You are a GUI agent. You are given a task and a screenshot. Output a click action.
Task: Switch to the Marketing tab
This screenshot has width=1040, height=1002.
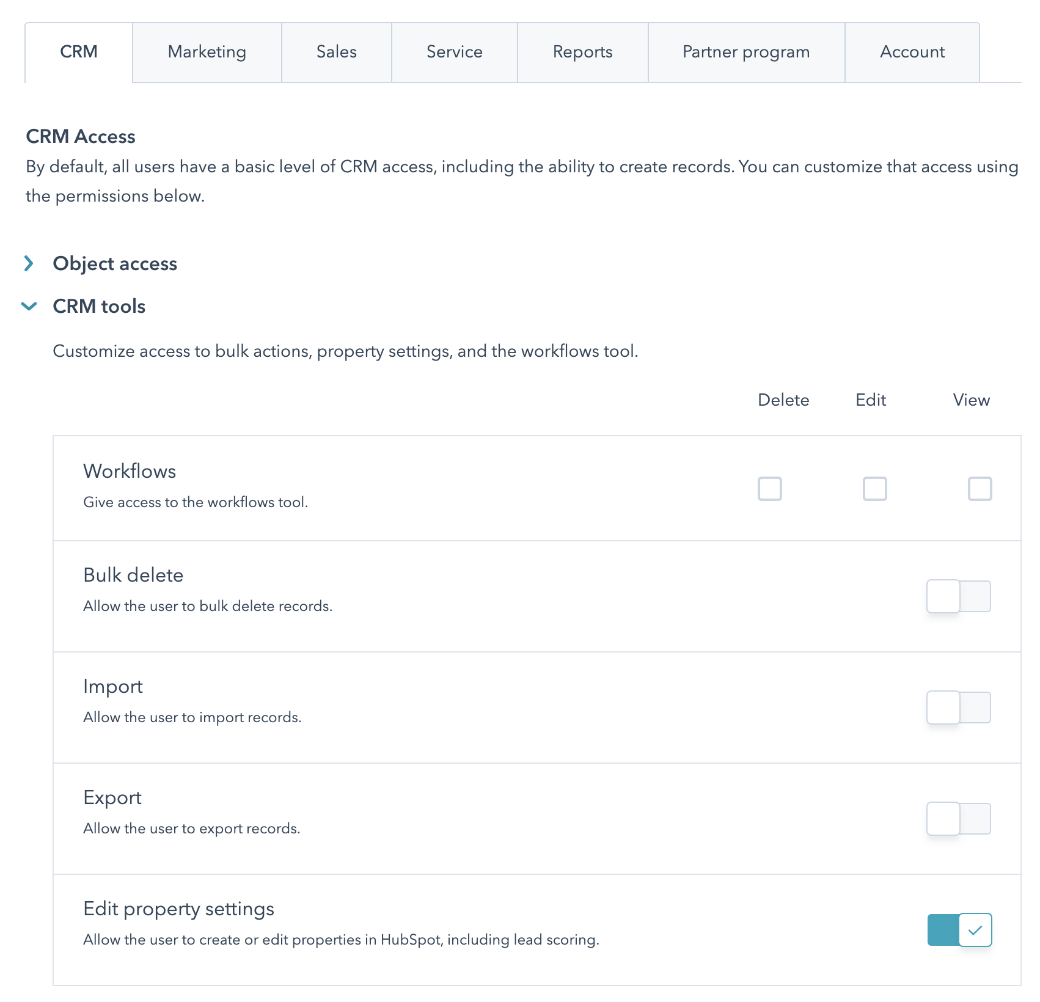[207, 52]
